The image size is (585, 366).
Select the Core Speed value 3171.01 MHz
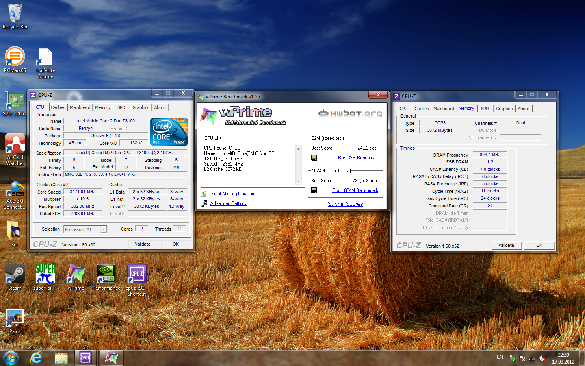82,192
